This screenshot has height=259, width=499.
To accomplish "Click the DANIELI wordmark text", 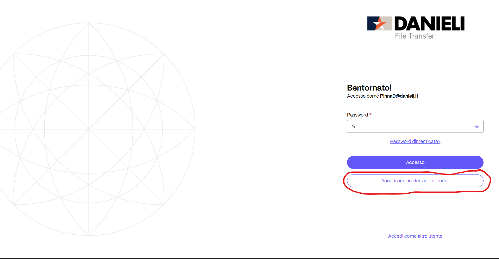I will pyautogui.click(x=429, y=24).
